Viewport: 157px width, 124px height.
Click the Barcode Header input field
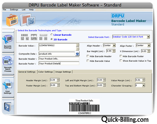pyautogui.click(x=59, y=59)
